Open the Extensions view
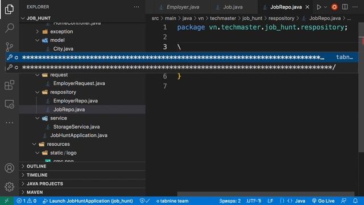This screenshot has width=364, height=205. 9,85
